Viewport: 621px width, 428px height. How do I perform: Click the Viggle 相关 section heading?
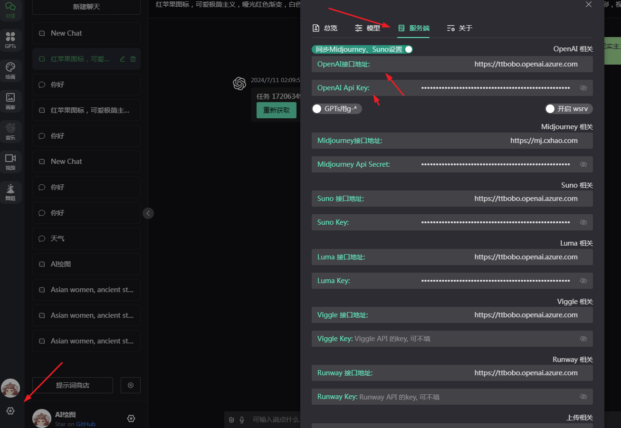pos(575,302)
